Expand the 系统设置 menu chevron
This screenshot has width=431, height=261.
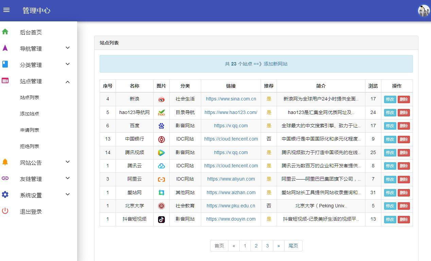click(x=68, y=194)
